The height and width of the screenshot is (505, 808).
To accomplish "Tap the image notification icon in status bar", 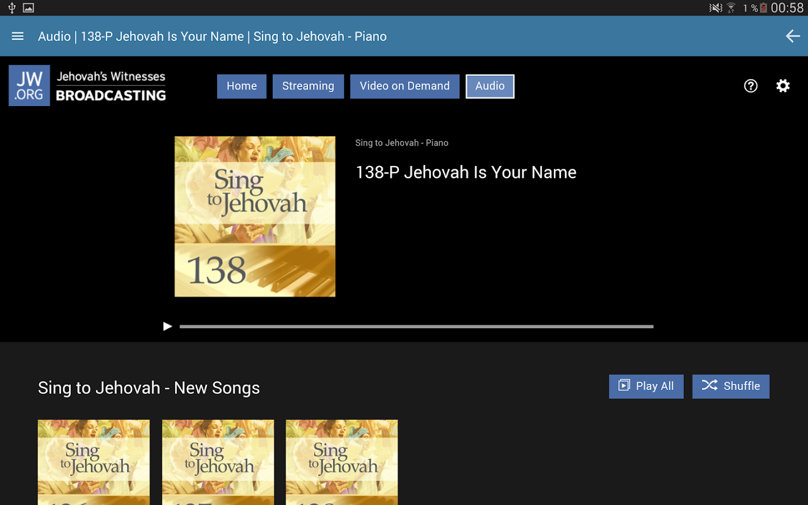I will coord(29,8).
